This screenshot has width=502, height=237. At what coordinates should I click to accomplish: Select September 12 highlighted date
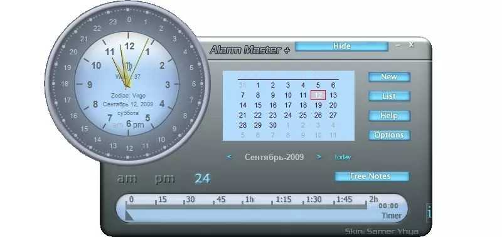318,95
